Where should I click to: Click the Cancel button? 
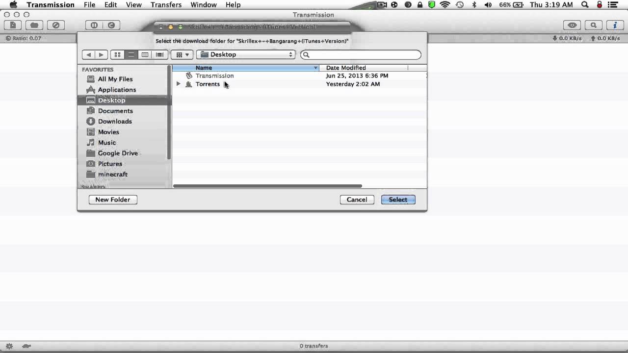357,200
